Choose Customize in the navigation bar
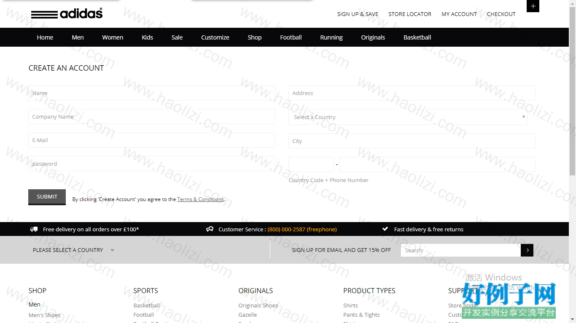This screenshot has width=576, height=323. [x=215, y=37]
